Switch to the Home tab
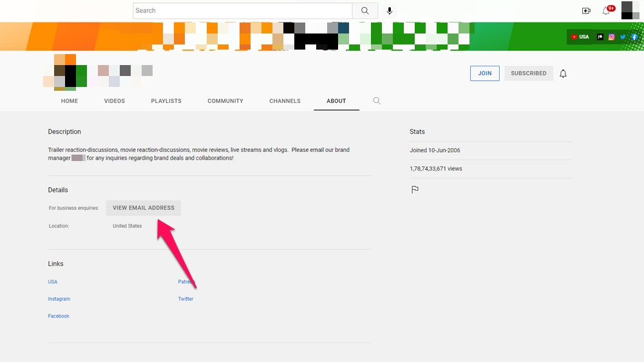644x362 pixels. [70, 101]
